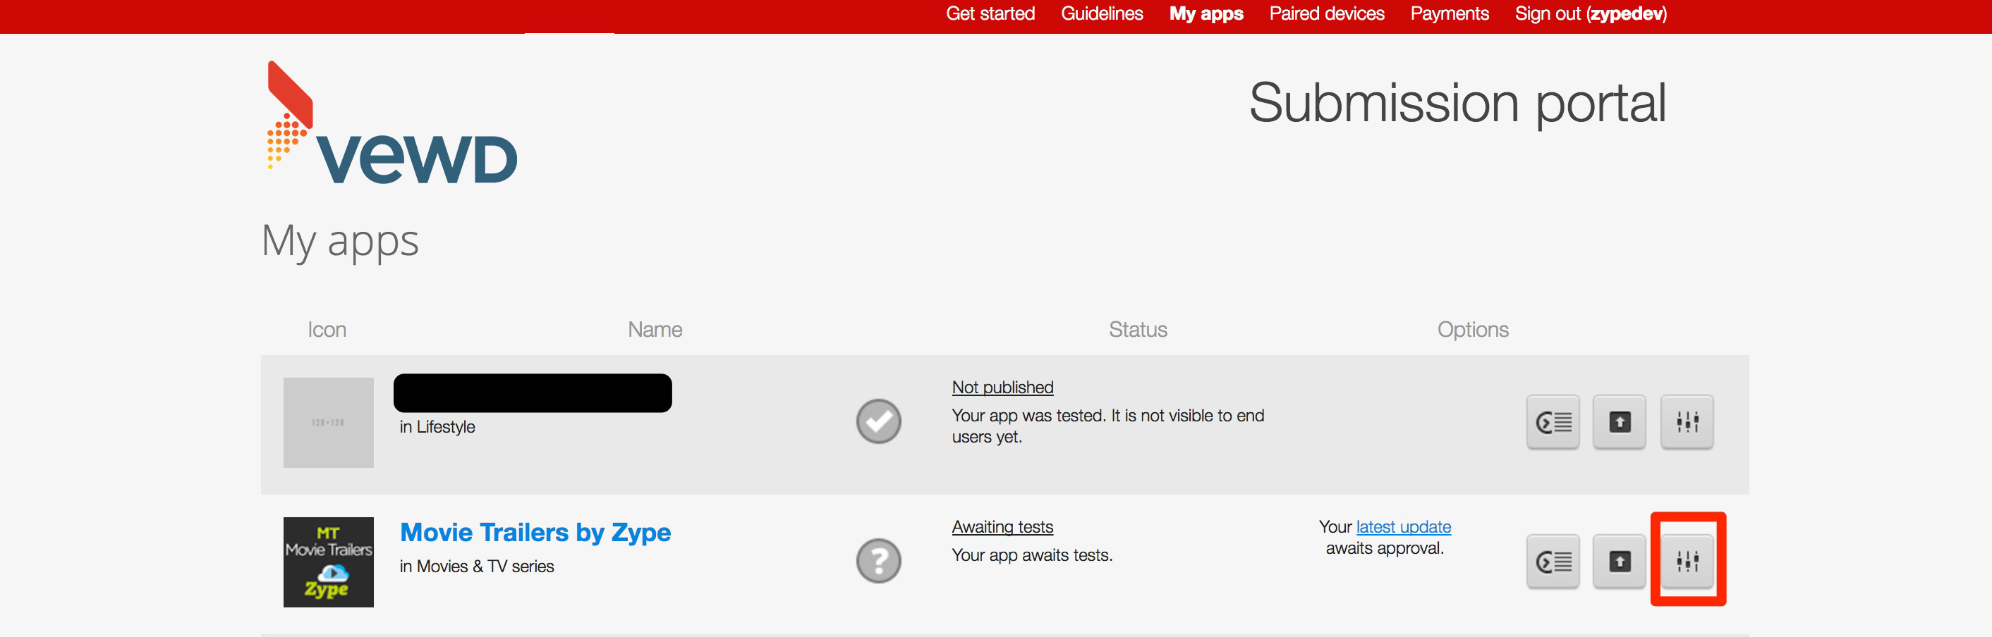This screenshot has width=1992, height=637.
Task: Click the redacted app name in Lifestyle row
Action: click(x=532, y=393)
